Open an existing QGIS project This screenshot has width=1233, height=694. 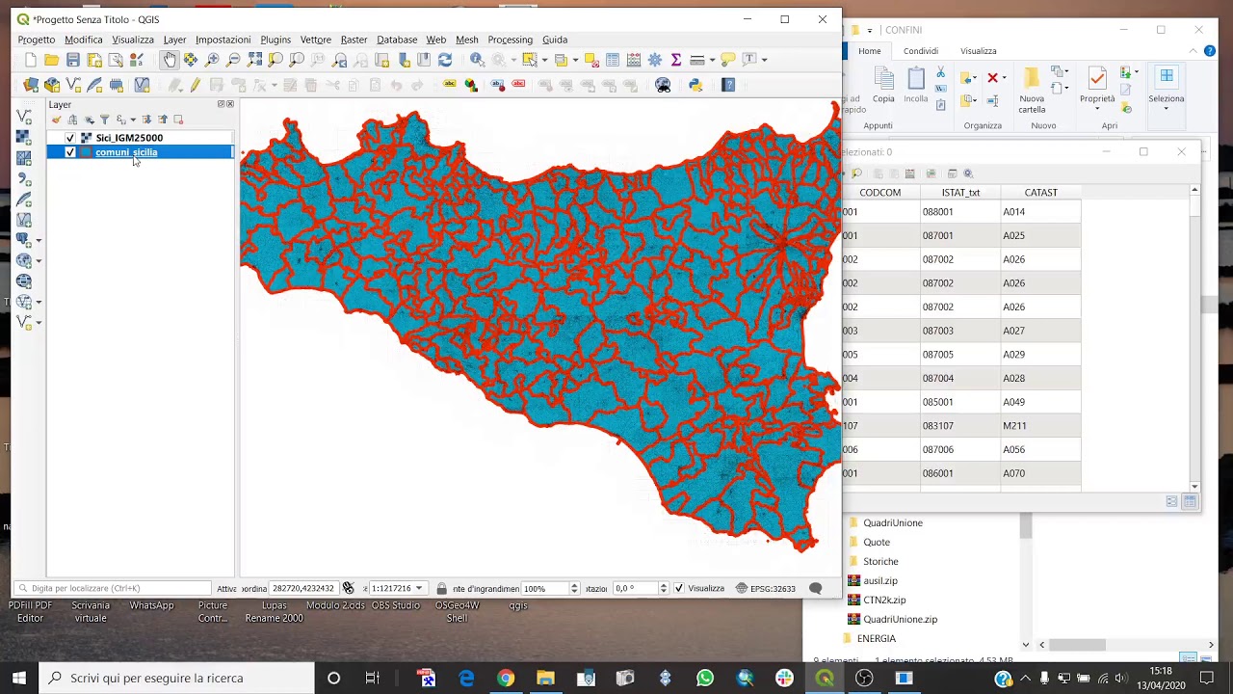[52, 60]
